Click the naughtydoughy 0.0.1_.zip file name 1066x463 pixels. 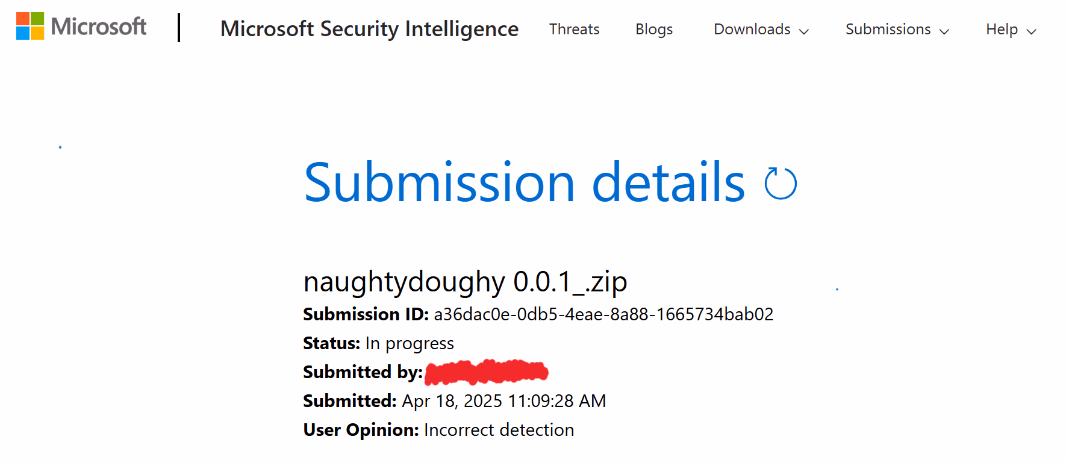click(465, 282)
